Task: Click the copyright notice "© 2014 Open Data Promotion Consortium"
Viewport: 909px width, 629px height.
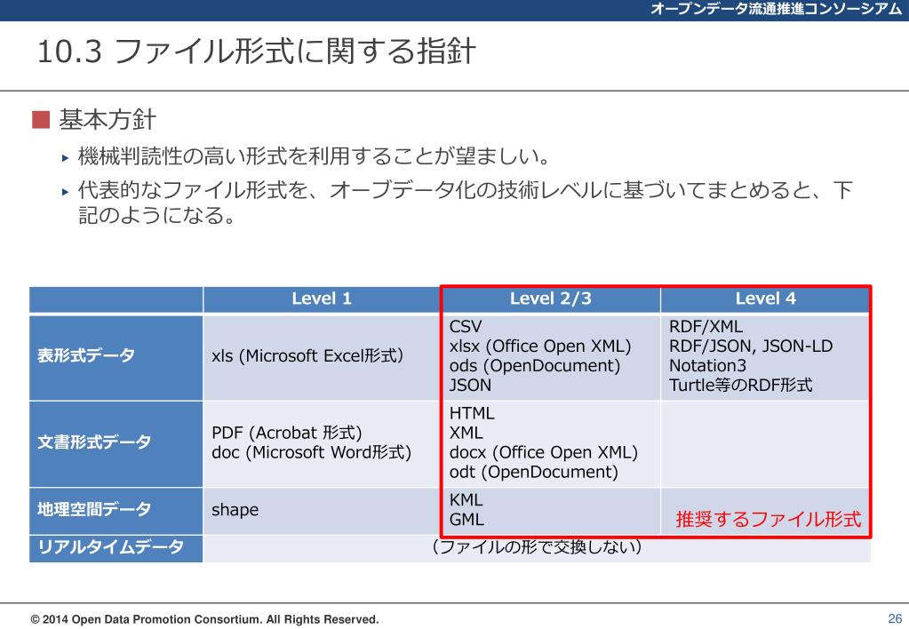Action: [204, 619]
